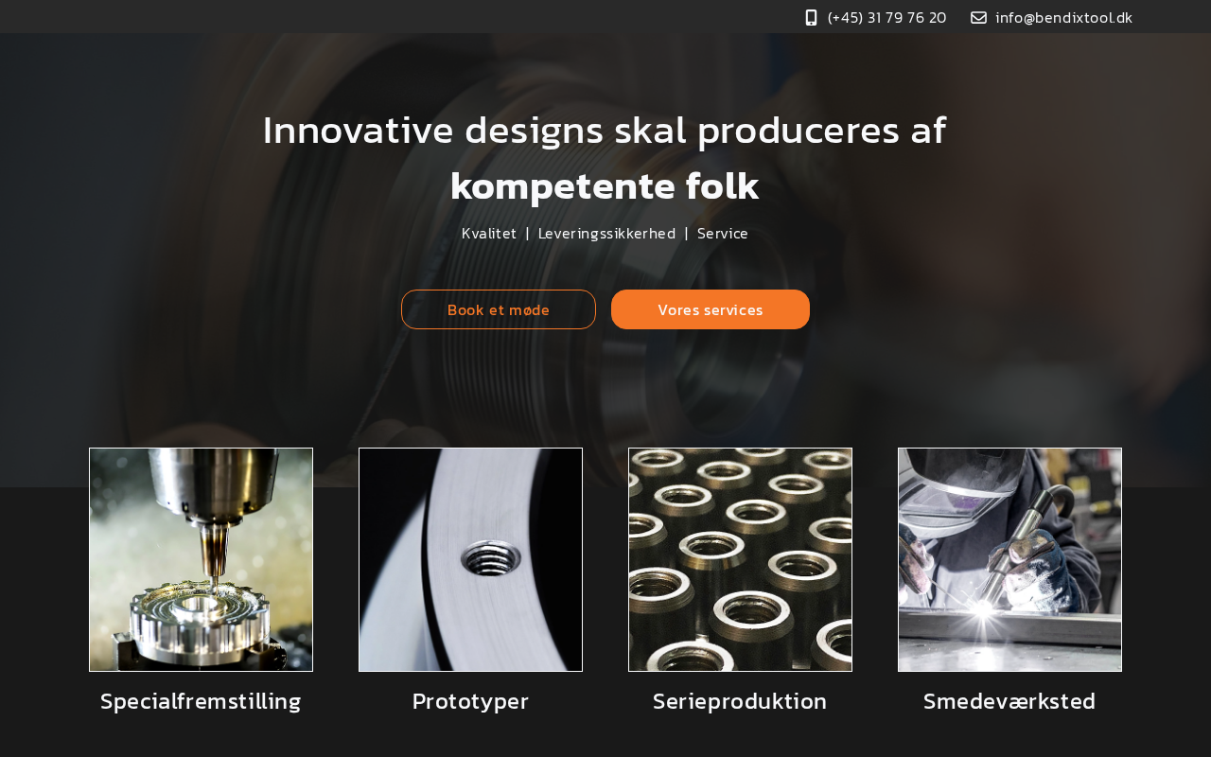Viewport: 1211px width, 757px height.
Task: Click the Kvalitet tagline word
Action: click(489, 233)
